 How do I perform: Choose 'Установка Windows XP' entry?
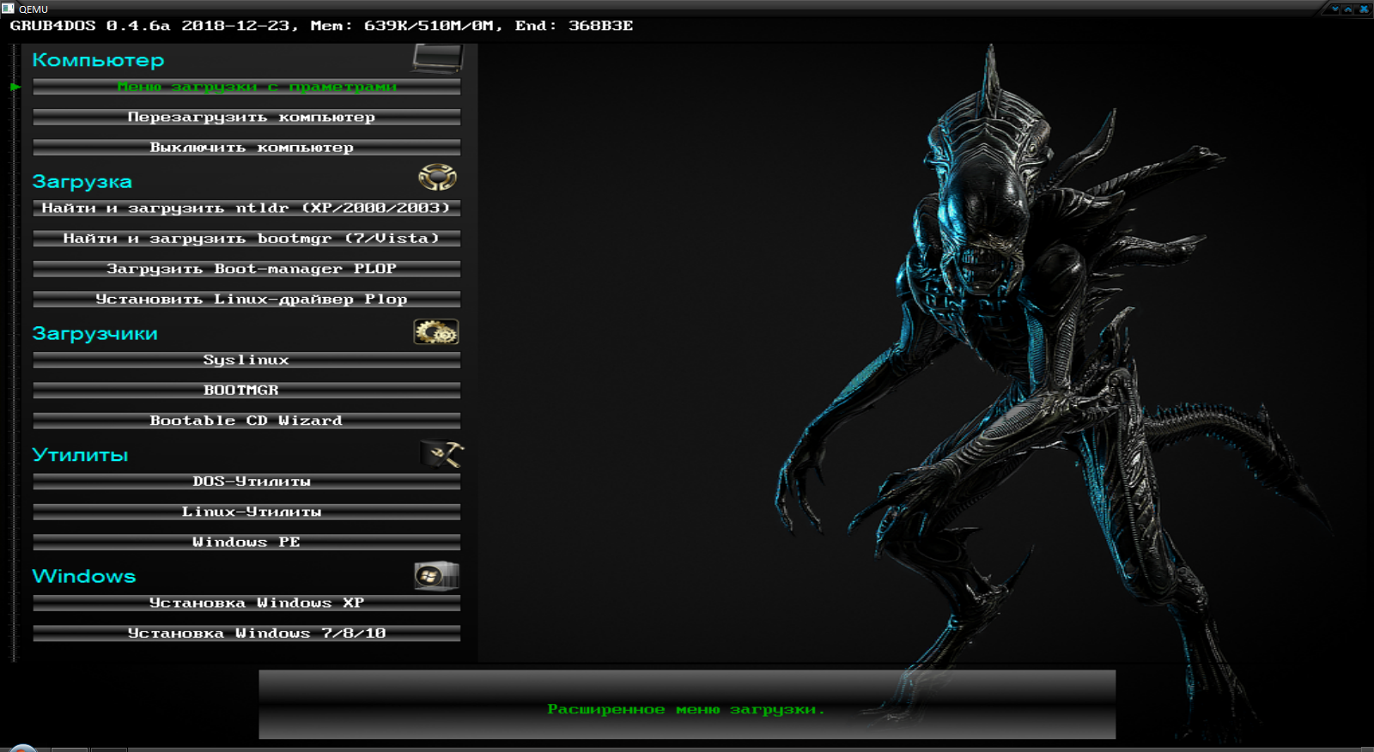(246, 603)
